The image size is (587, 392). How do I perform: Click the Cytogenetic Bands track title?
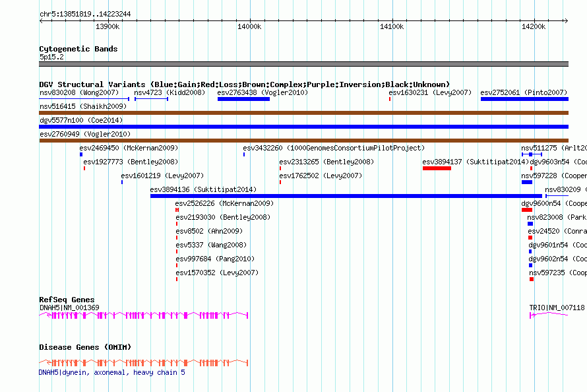pyautogui.click(x=78, y=49)
